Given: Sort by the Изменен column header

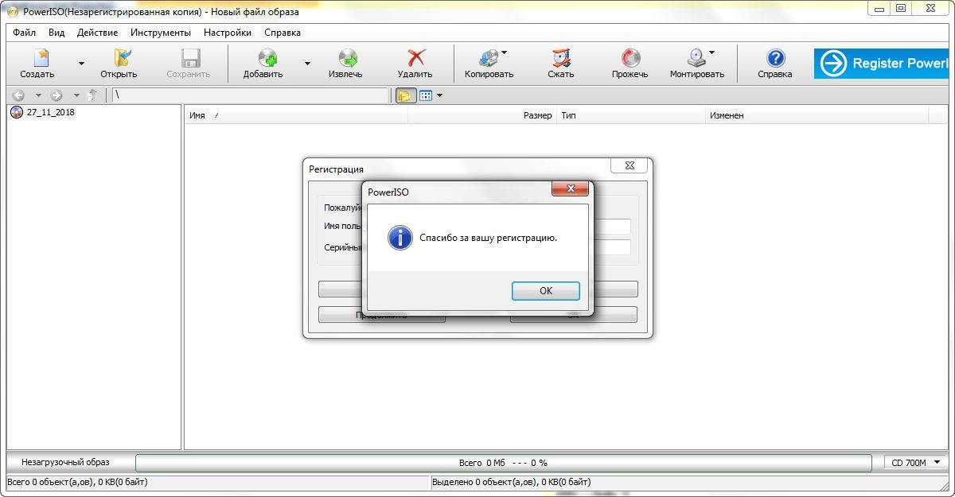Looking at the screenshot, I should click(817, 115).
